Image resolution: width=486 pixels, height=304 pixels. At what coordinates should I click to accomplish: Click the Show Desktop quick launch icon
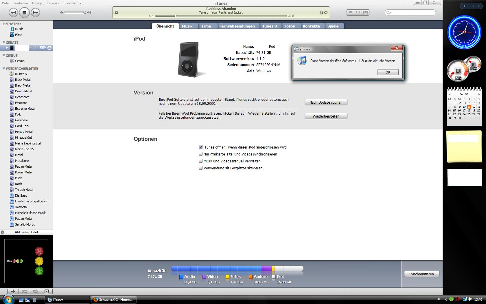tap(21, 300)
